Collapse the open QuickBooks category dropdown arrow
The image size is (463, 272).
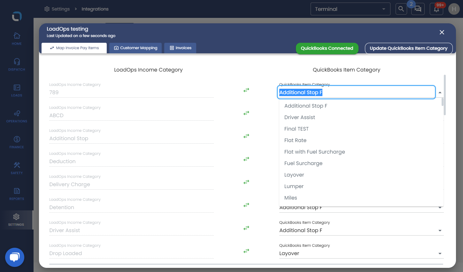point(440,93)
